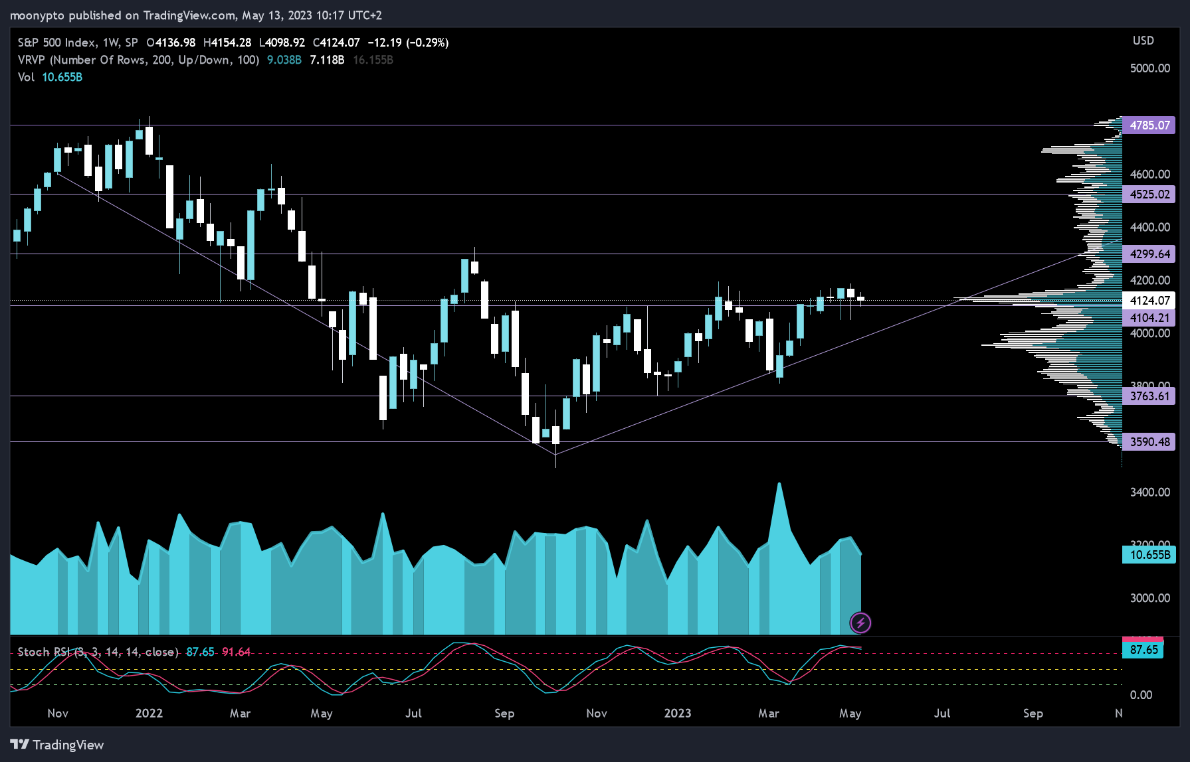Click the VRVP indicator legend text
1190x762 pixels.
138,60
